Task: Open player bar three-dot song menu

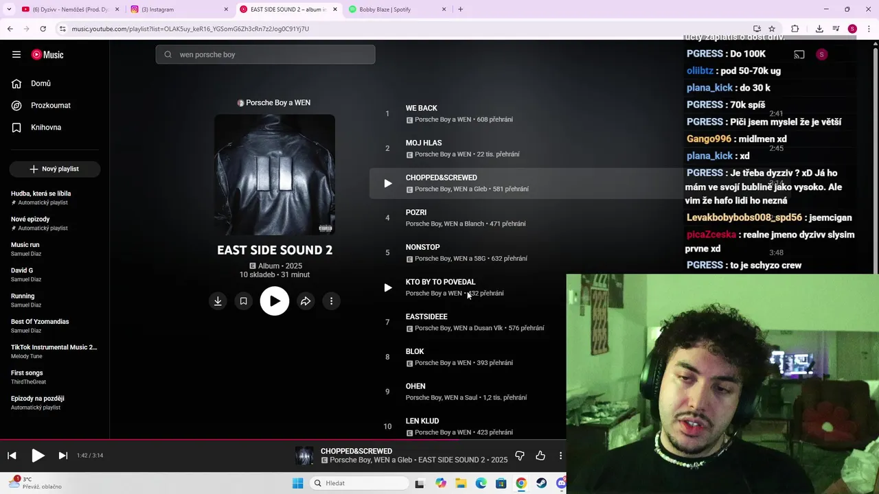Action: coord(560,456)
